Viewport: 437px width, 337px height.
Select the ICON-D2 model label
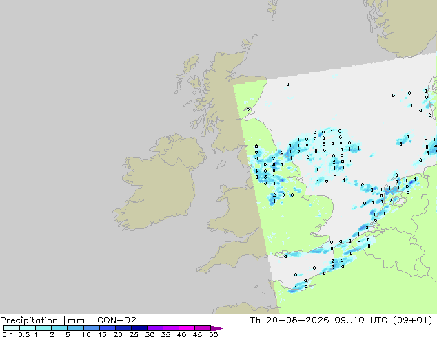point(115,320)
